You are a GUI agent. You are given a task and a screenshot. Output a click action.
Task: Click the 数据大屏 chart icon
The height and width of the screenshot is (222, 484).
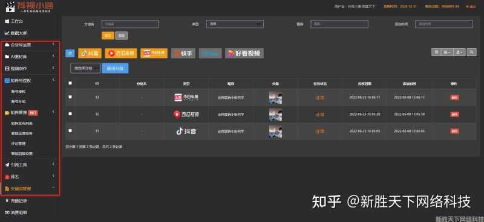click(7, 33)
